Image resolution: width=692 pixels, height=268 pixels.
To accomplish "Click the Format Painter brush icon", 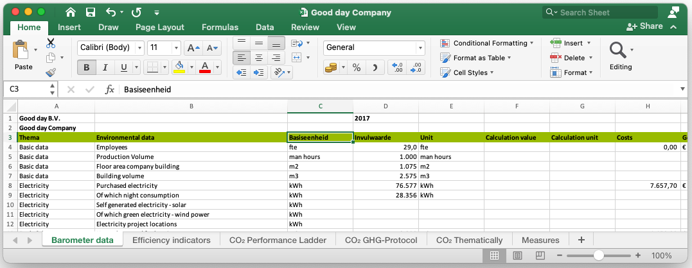I will pos(51,72).
